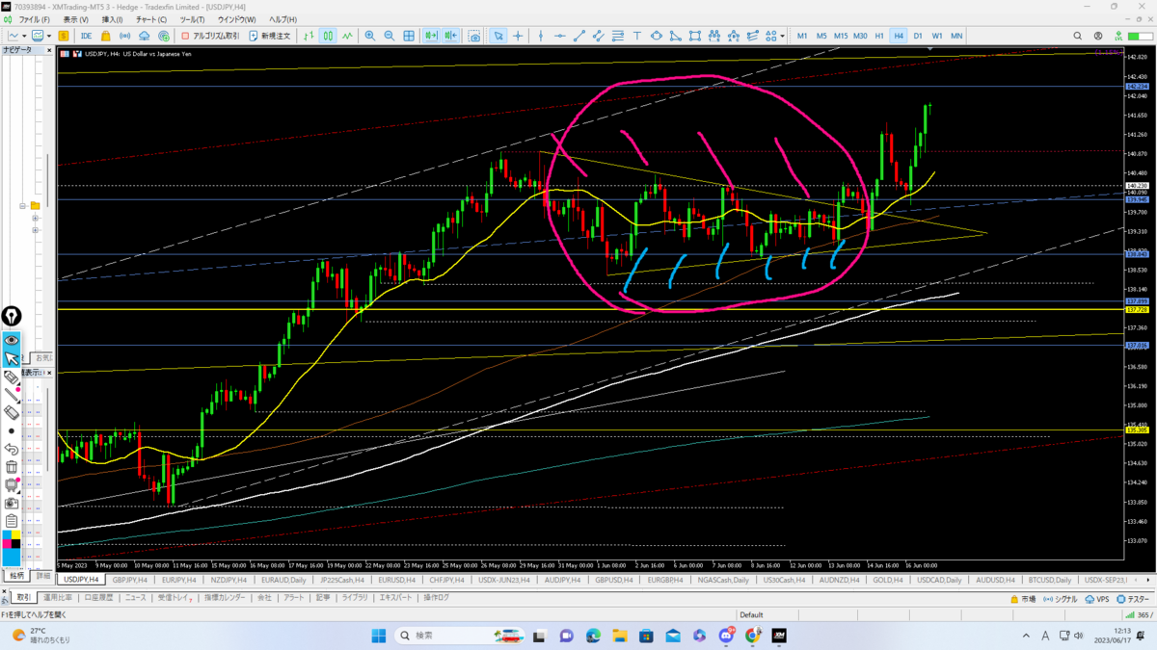Open the チャート (C) menu
1157x650 pixels.
pos(150,19)
